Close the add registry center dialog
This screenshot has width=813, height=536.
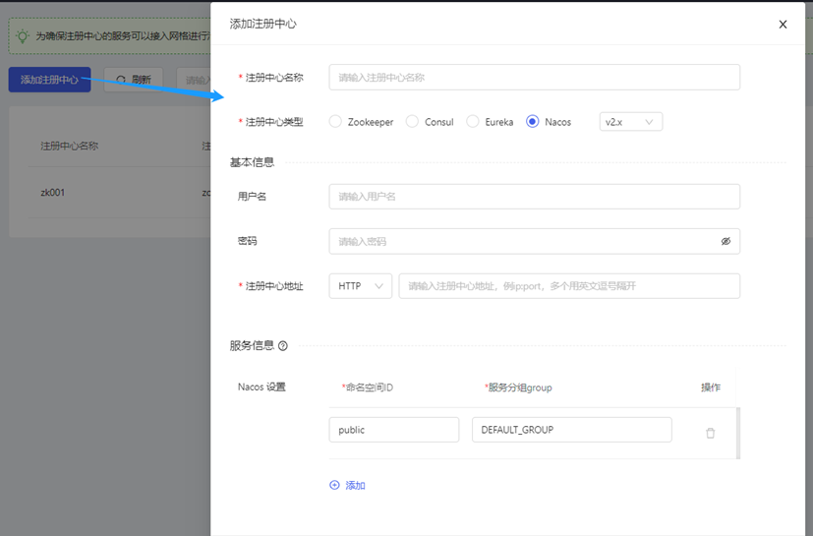tap(783, 25)
